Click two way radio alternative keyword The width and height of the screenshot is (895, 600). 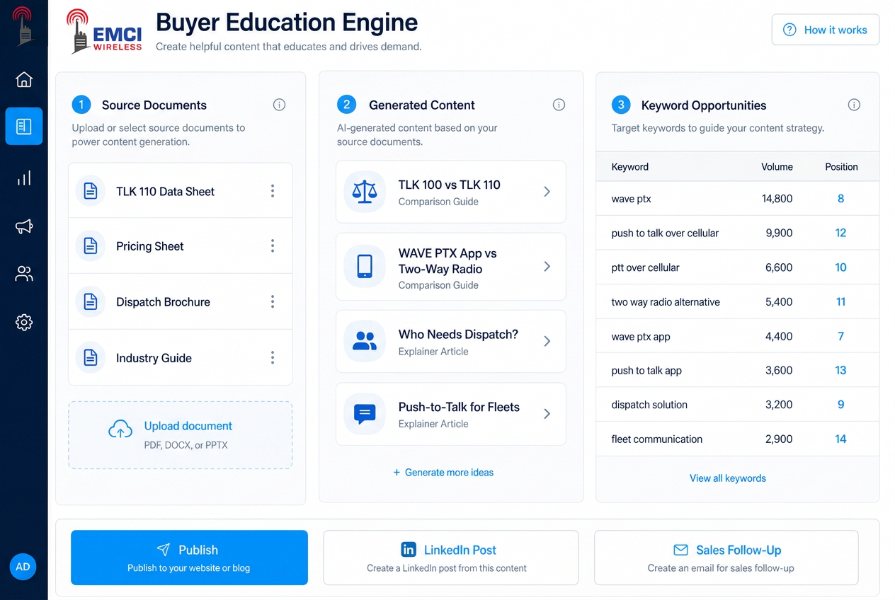(x=666, y=301)
